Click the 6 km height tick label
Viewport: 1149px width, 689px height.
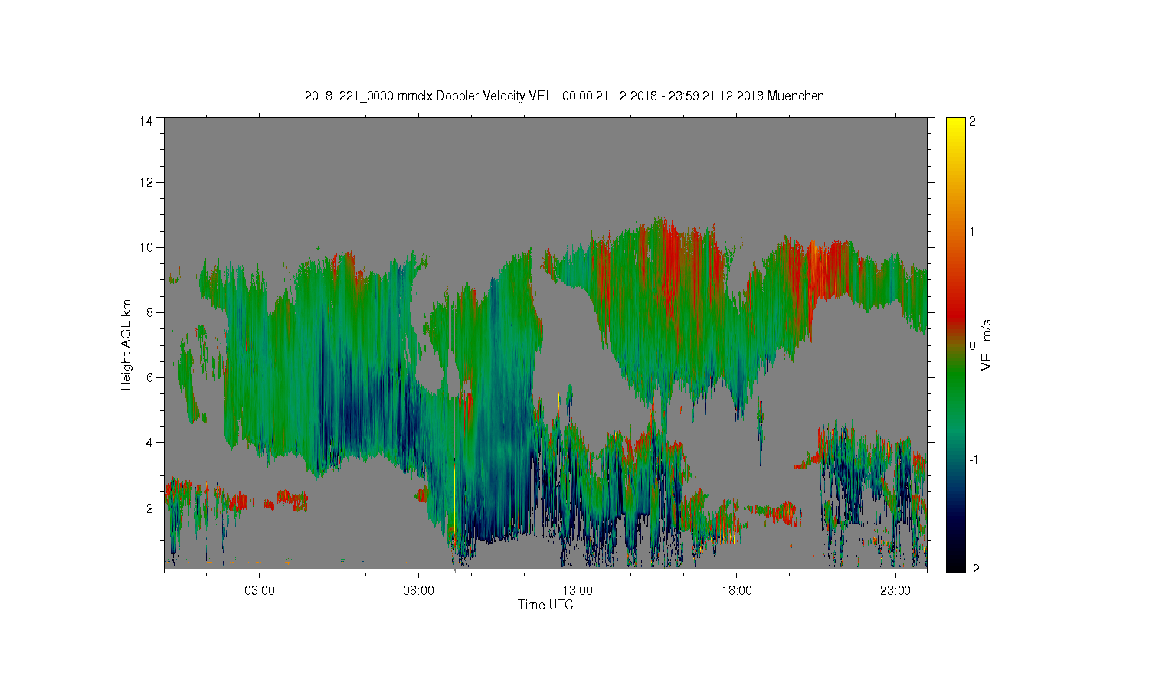[x=149, y=377]
